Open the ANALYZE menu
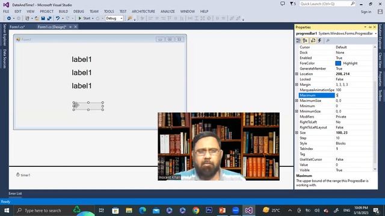 pos(168,11)
